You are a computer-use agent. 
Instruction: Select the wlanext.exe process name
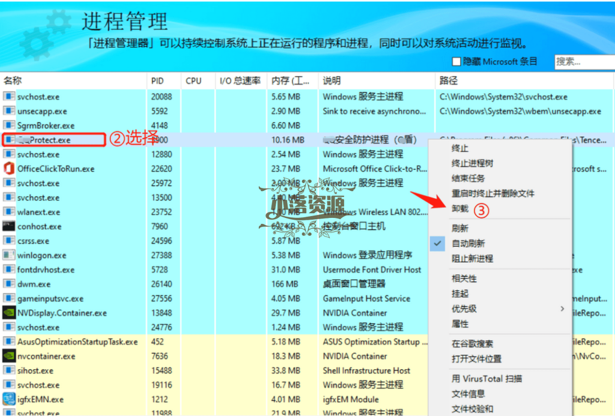[38, 212]
